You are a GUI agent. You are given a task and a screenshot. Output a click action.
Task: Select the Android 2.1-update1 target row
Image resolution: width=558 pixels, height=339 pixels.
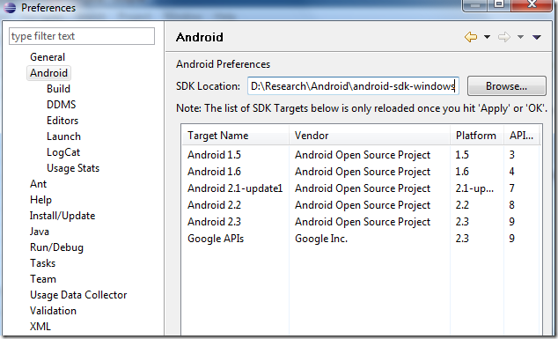click(361, 188)
